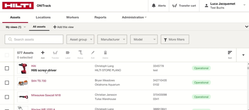The image size is (249, 110).
Task: Open the Model filter dropdown
Action: (144, 39)
